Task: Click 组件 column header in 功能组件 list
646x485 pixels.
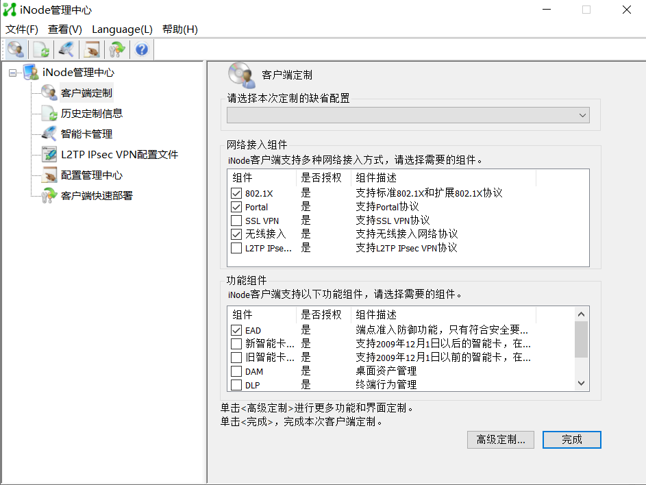Action: click(262, 315)
